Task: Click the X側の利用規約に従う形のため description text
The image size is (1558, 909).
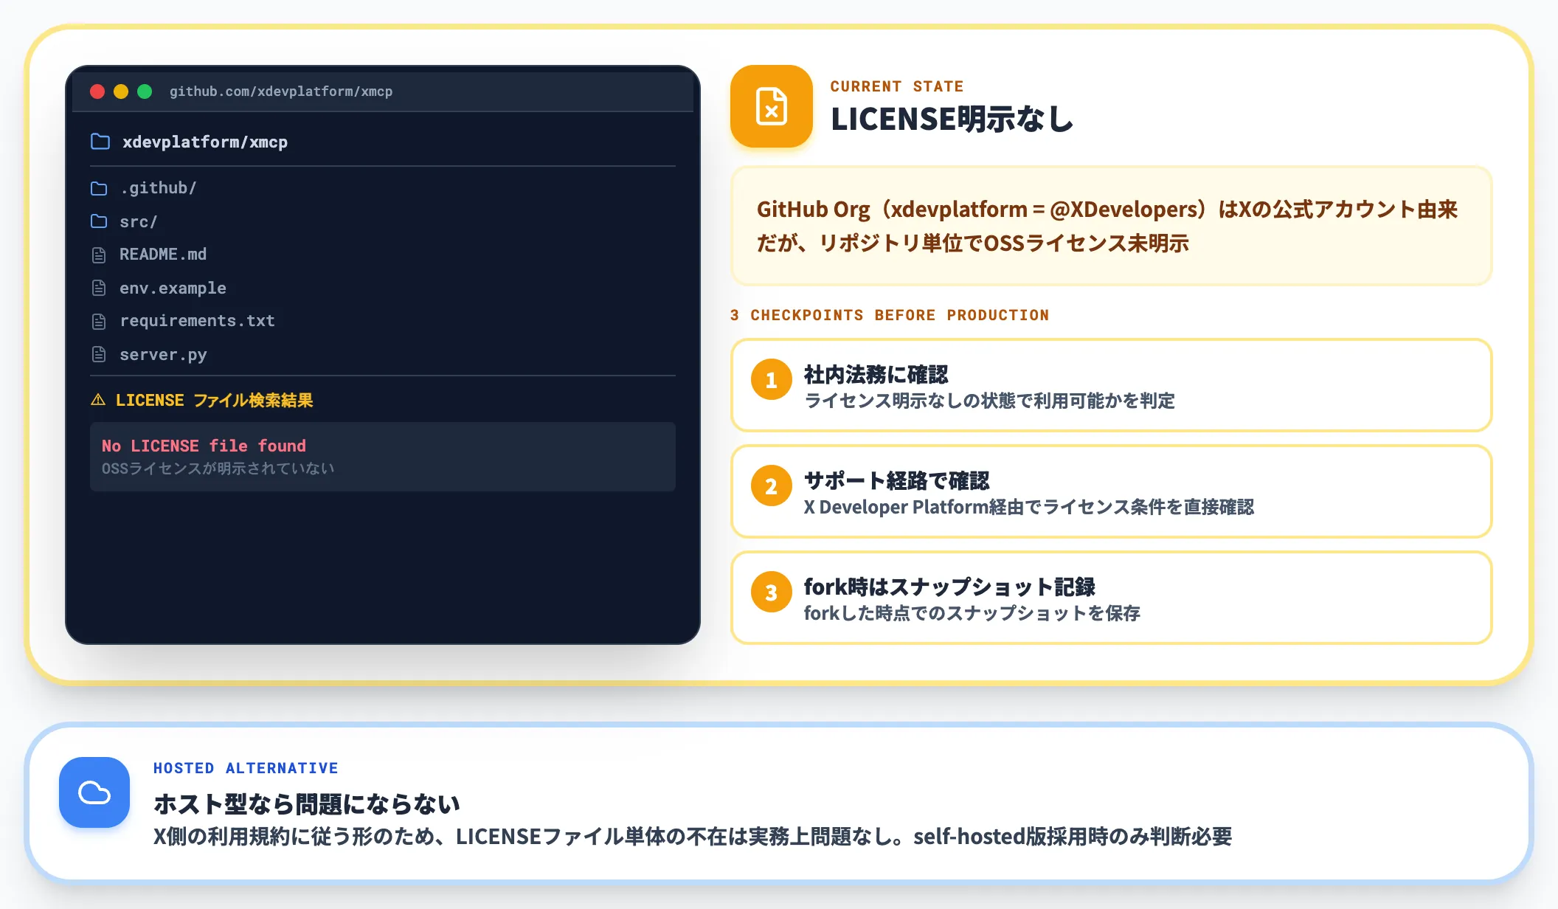Action: (x=693, y=837)
